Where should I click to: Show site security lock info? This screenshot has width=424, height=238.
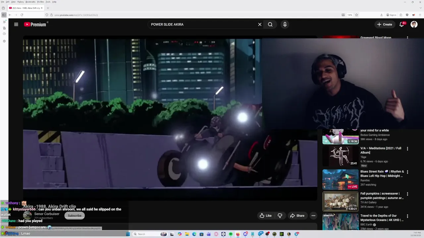(x=51, y=15)
